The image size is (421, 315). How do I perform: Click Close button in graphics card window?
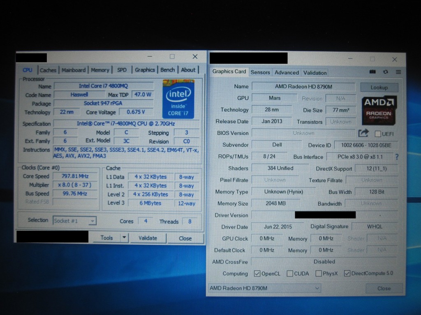pos(384,288)
